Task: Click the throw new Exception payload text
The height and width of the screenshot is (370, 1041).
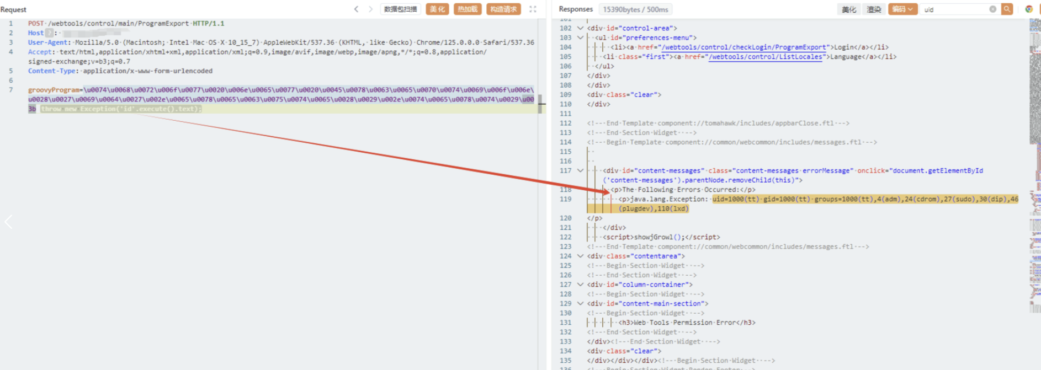Action: point(121,109)
